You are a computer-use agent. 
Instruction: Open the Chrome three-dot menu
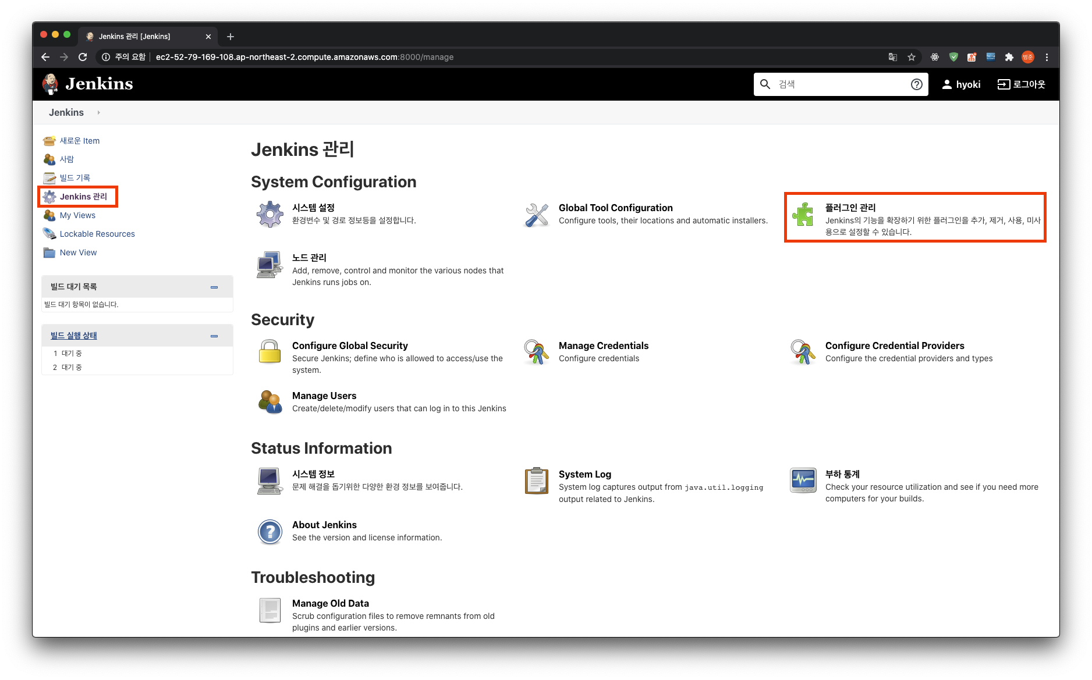pos(1047,57)
